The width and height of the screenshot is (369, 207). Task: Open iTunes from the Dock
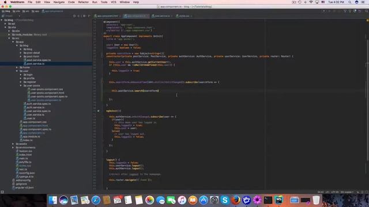point(182,200)
